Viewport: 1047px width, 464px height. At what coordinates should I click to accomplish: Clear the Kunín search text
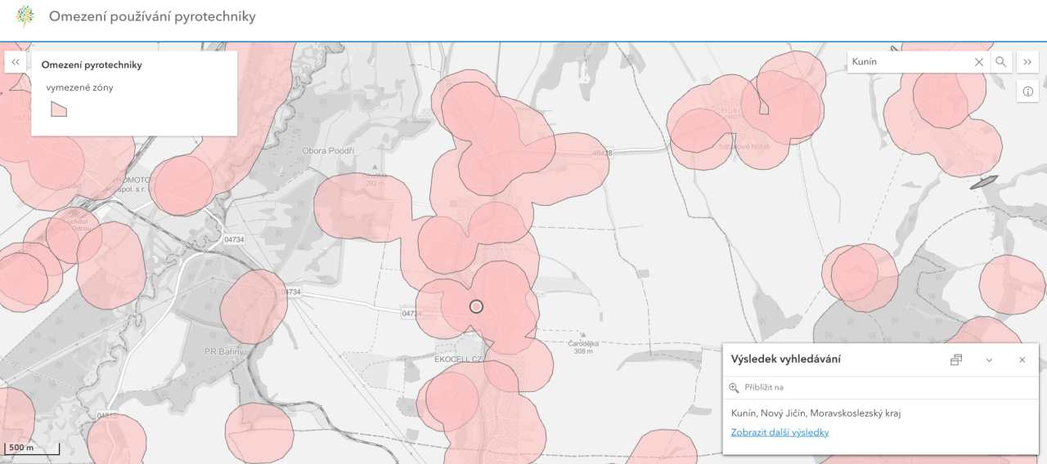coord(978,62)
